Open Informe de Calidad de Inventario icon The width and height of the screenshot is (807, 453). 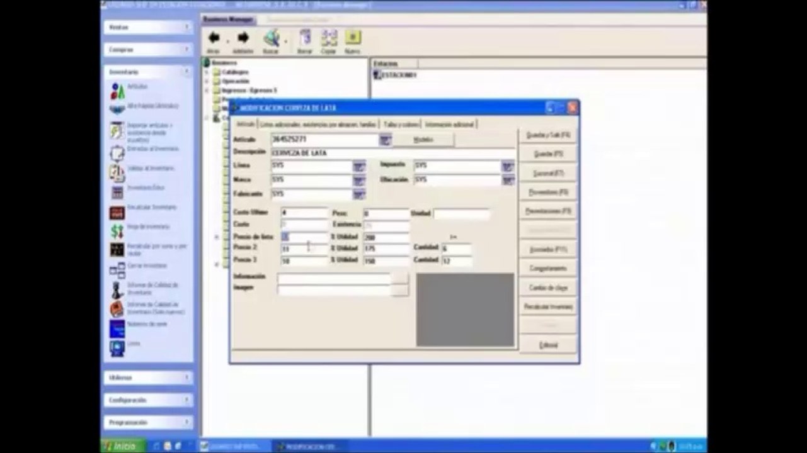[x=117, y=289]
